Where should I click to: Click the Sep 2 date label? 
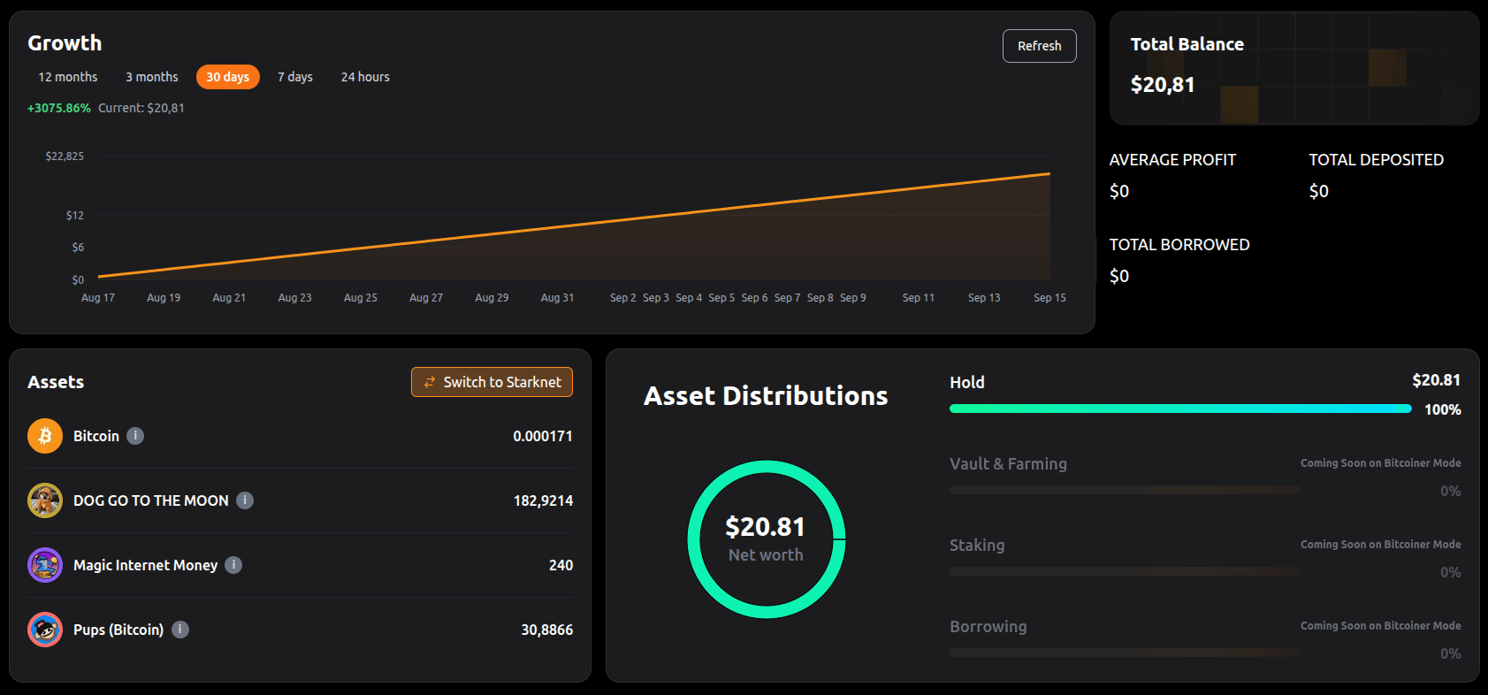[x=622, y=298]
